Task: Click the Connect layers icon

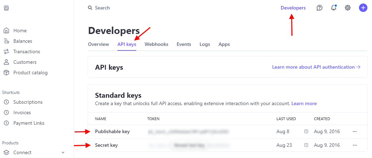Action: [x=6, y=152]
